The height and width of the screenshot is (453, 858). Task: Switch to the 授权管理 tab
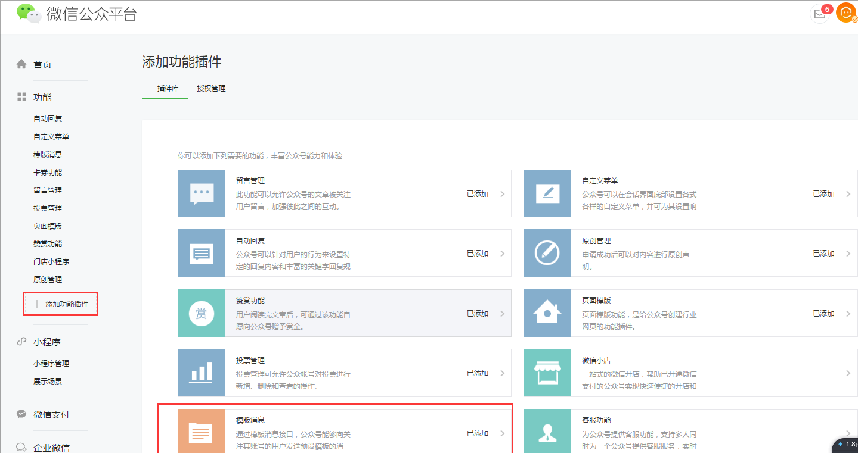click(212, 88)
